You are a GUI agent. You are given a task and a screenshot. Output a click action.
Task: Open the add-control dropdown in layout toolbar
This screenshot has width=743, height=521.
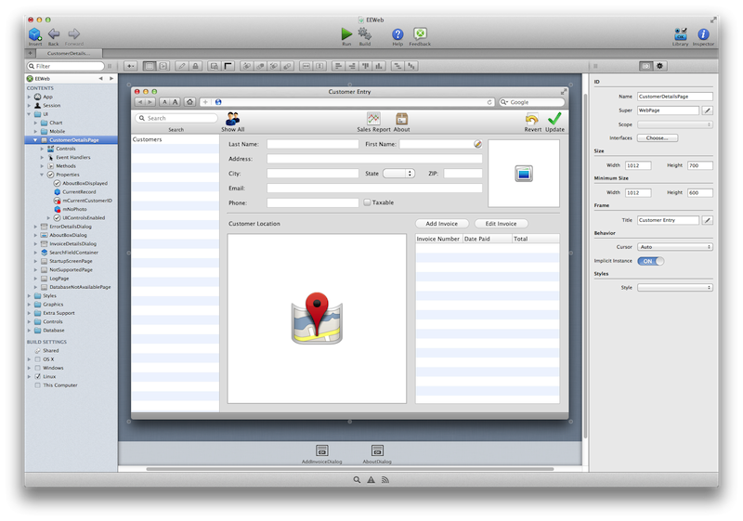click(x=130, y=66)
